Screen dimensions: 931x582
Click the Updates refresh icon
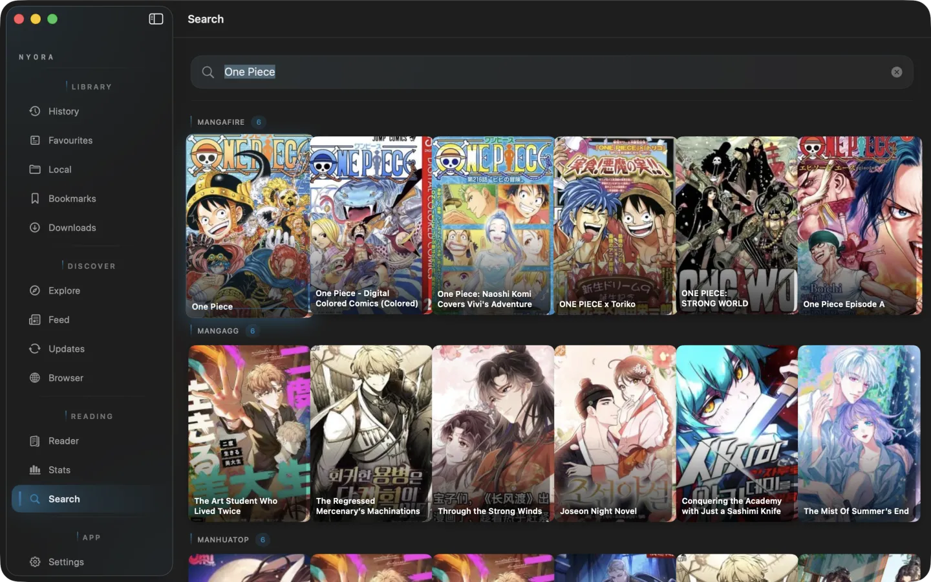35,349
